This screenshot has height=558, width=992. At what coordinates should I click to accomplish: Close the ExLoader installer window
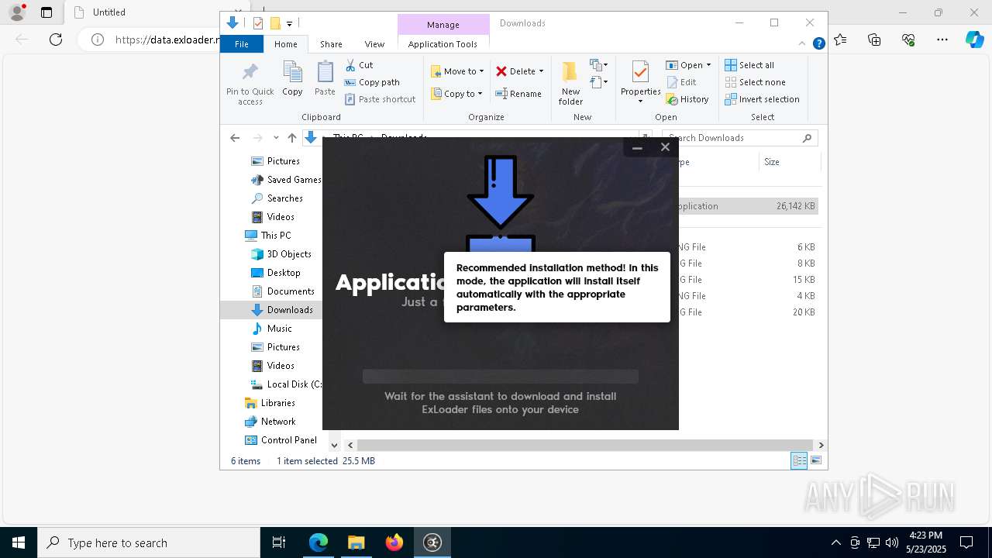pos(665,147)
